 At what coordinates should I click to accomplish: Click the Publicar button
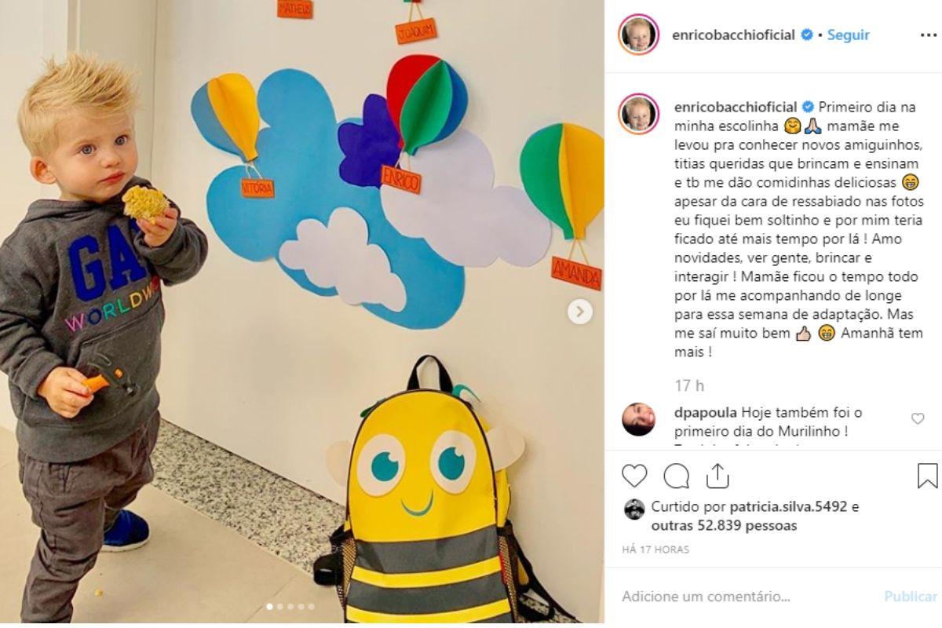tap(911, 597)
